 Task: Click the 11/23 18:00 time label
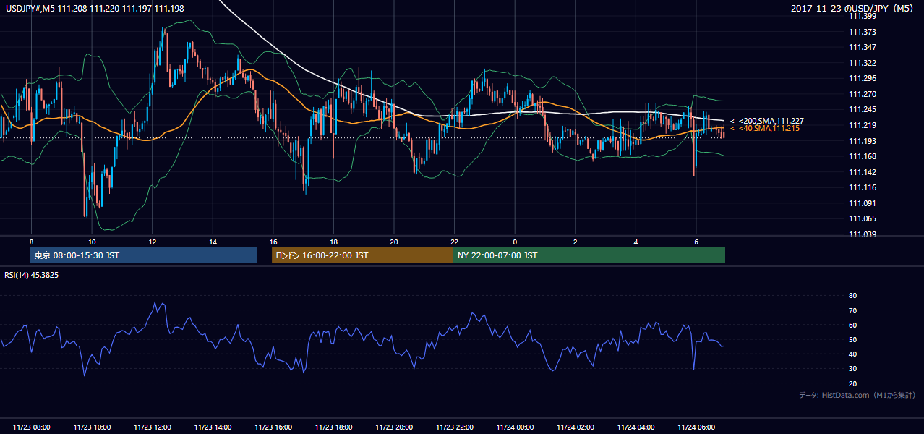coord(333,427)
